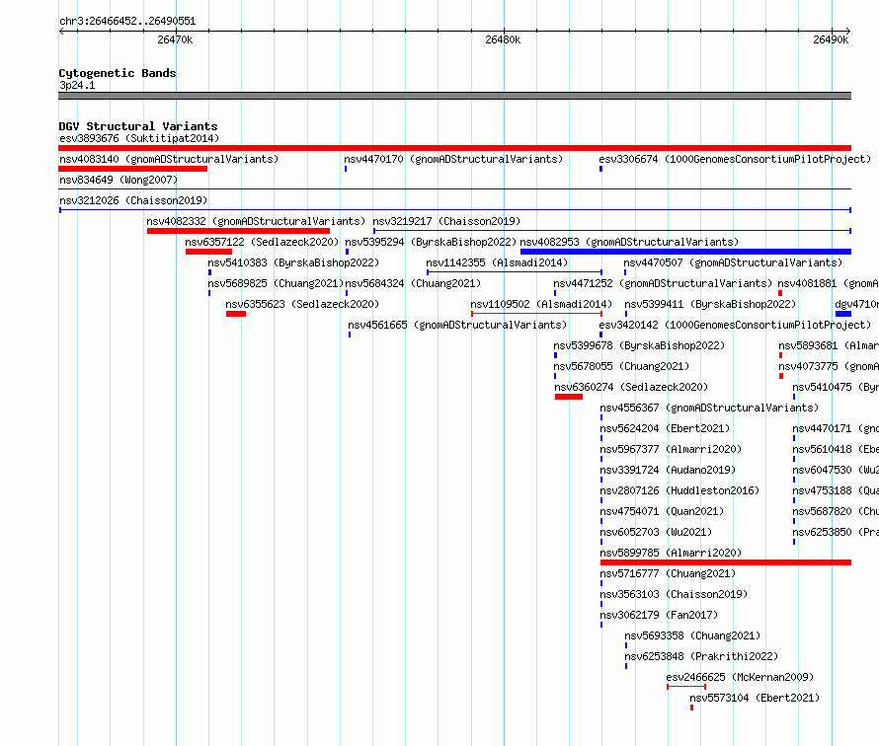Open nsv5716777 (Chuang2021) label
Screen dimensions: 879x746
(668, 573)
